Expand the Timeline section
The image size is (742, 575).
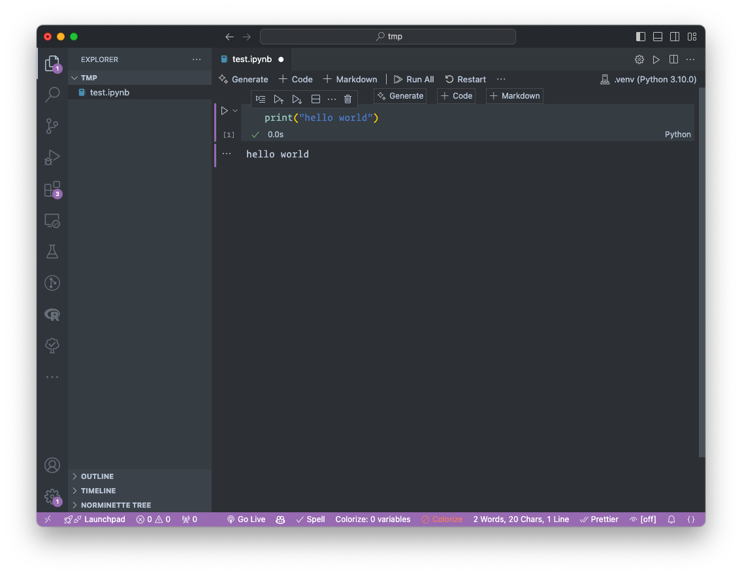(140, 491)
